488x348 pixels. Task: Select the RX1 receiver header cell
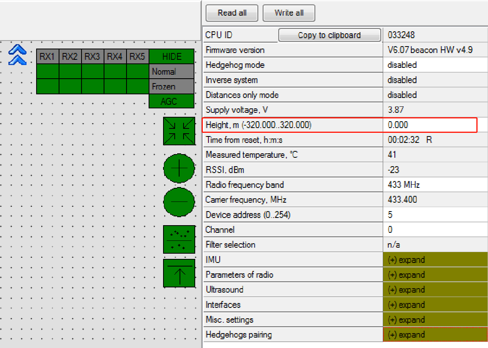click(x=47, y=57)
